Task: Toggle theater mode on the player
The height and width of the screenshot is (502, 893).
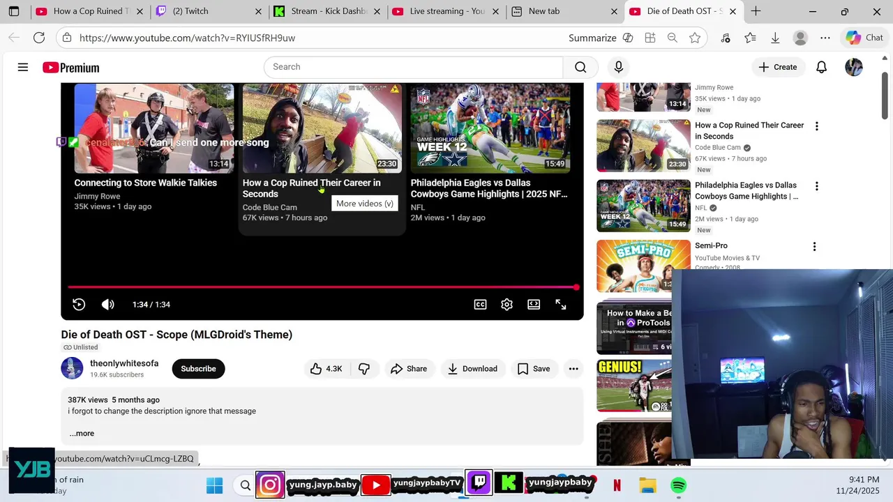Action: [x=534, y=305]
